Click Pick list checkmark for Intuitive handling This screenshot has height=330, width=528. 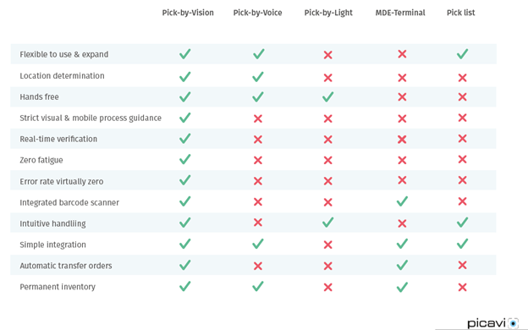[462, 223]
